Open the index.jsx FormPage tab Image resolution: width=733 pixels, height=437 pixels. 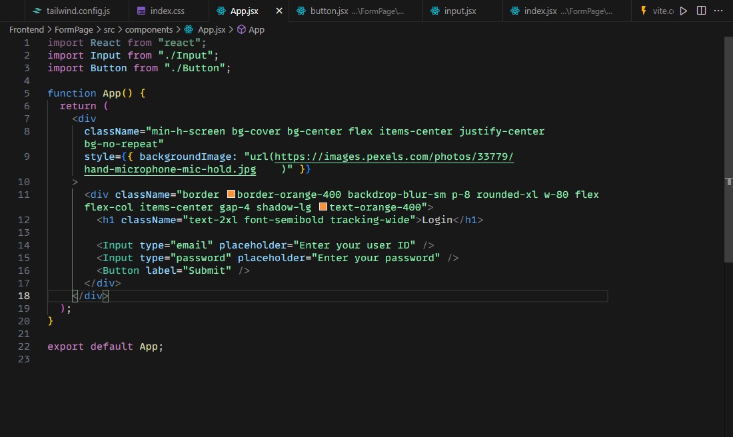pos(568,11)
